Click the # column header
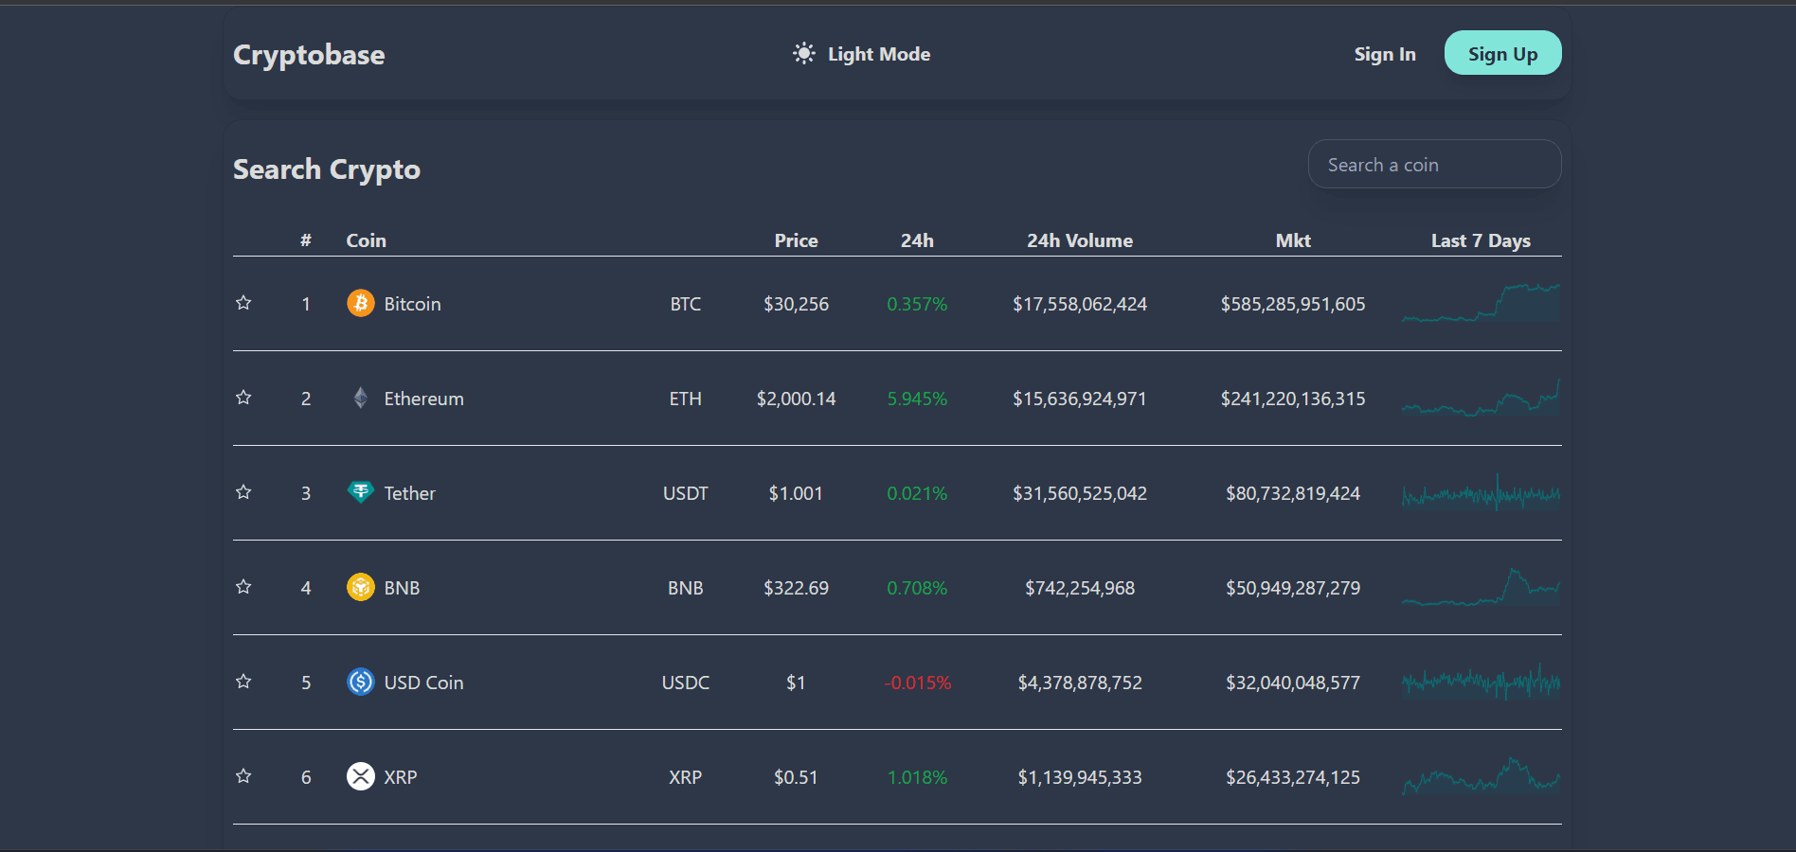The height and width of the screenshot is (852, 1796). [x=306, y=240]
